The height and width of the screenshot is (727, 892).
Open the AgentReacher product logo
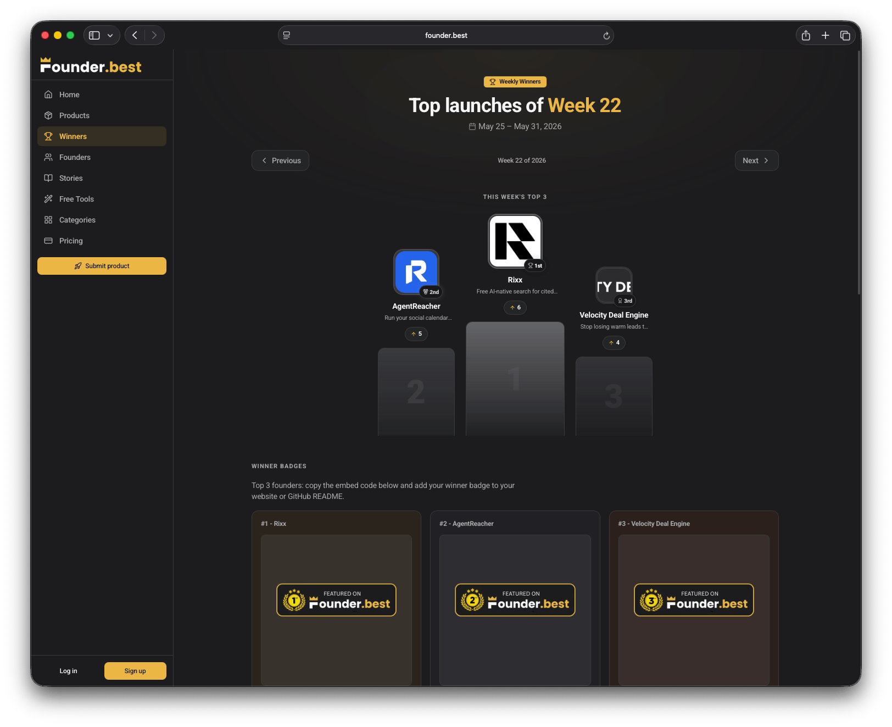[x=416, y=272]
